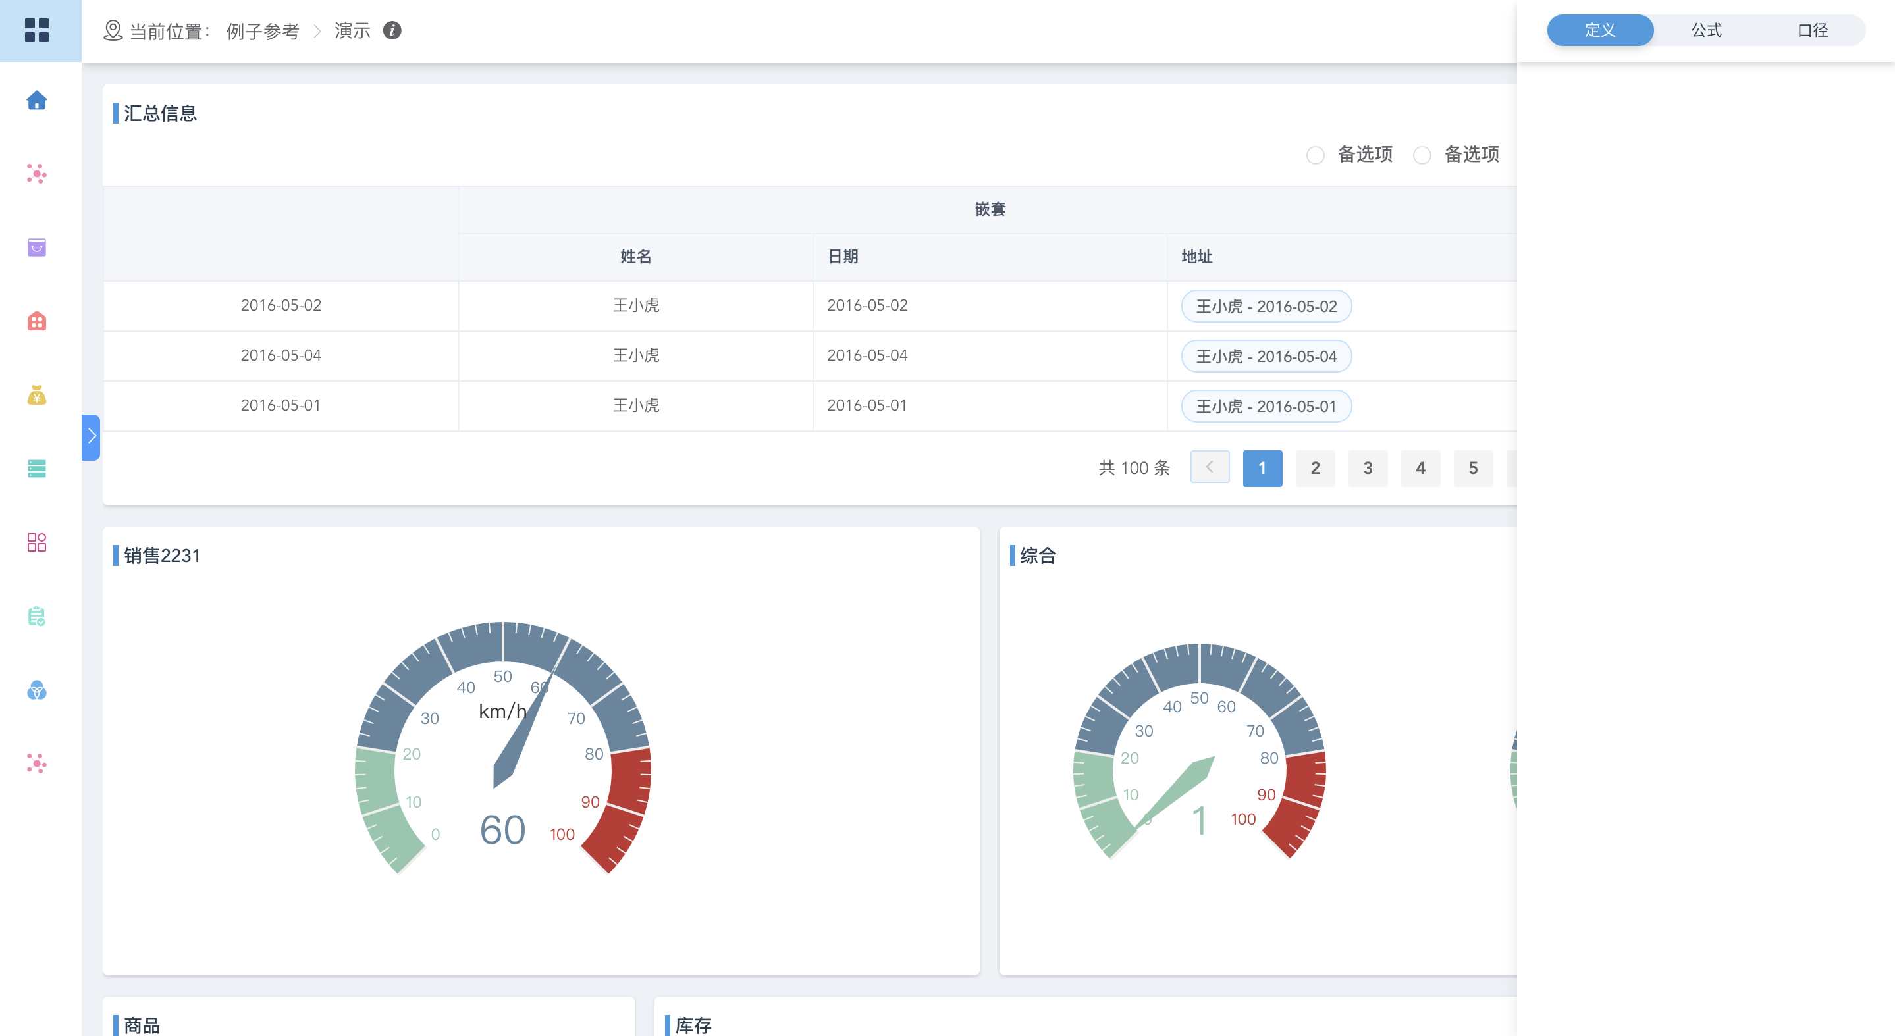The width and height of the screenshot is (1895, 1036).
Task: Click the red warehouse building icon
Action: (37, 321)
